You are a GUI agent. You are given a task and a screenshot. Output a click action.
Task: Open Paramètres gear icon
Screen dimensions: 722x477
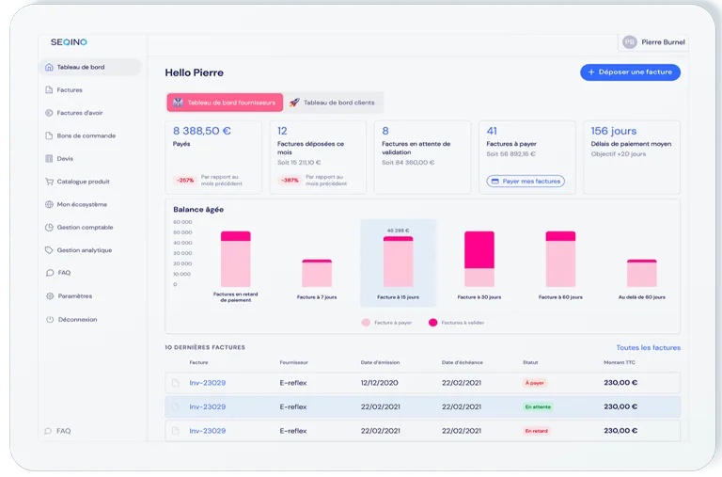pos(50,295)
